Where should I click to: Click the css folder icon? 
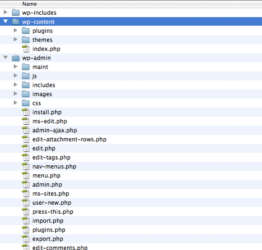pos(26,103)
